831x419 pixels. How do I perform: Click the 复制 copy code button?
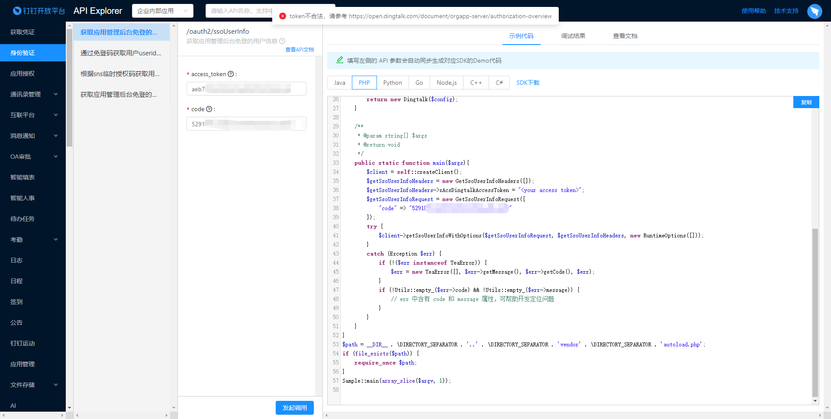point(806,102)
